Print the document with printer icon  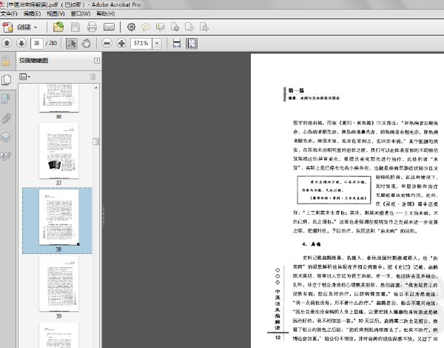coord(92,27)
